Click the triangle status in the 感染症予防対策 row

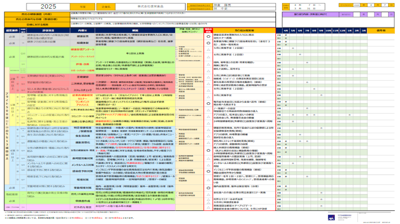pos(208,171)
